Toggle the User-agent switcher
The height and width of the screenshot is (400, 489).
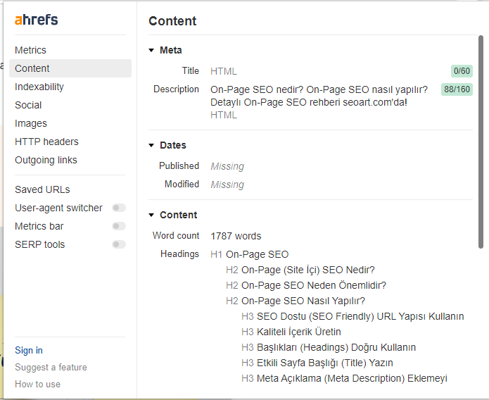point(119,208)
